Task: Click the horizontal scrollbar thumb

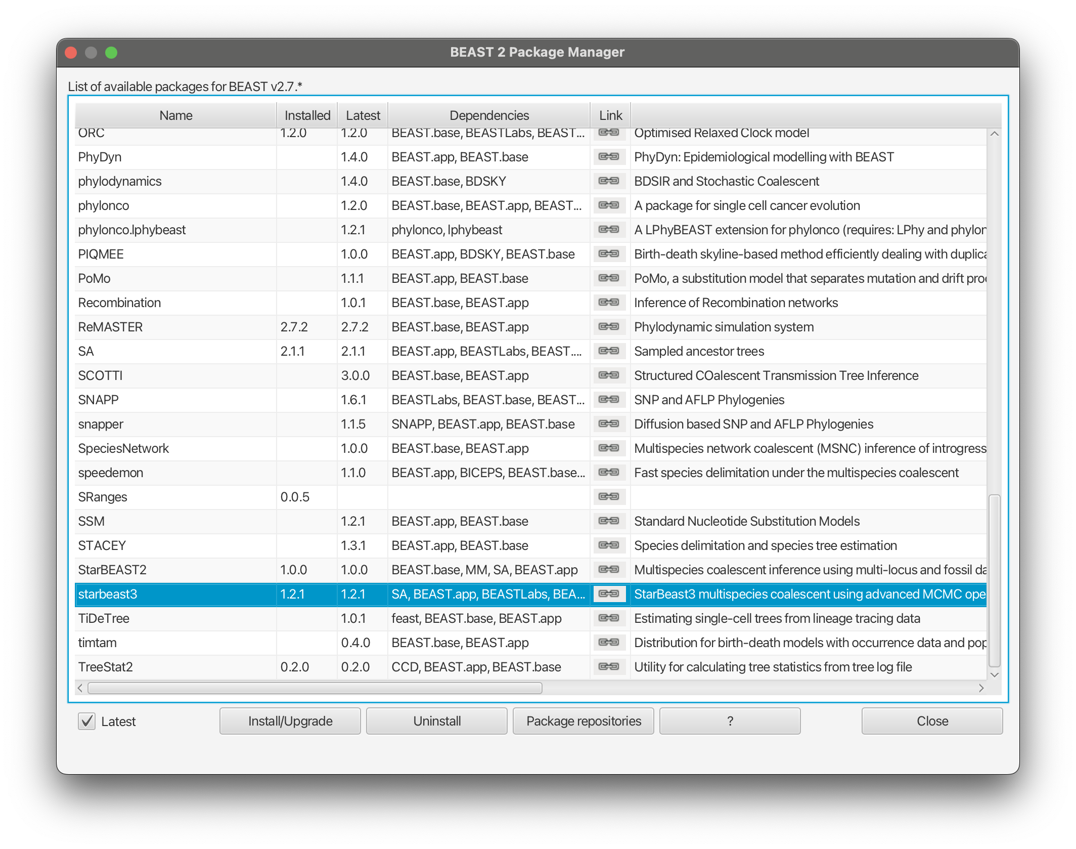Action: point(315,688)
